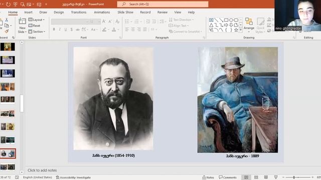Image resolution: width=321 pixels, height=180 pixels.
Task: Open Slide Sorter view
Action: point(256,177)
